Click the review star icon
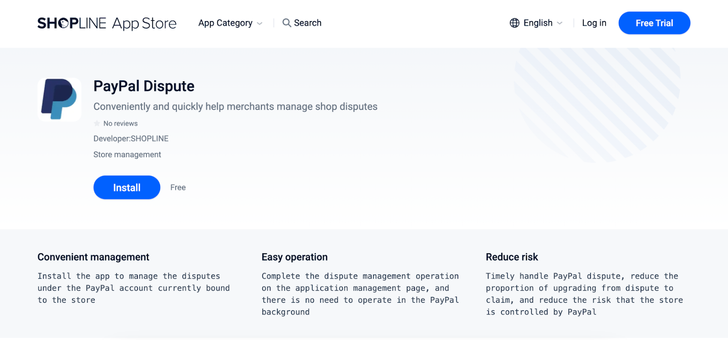 pyautogui.click(x=97, y=123)
